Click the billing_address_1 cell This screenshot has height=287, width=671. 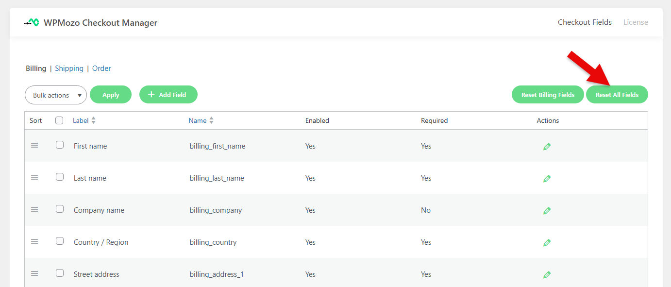click(x=217, y=274)
